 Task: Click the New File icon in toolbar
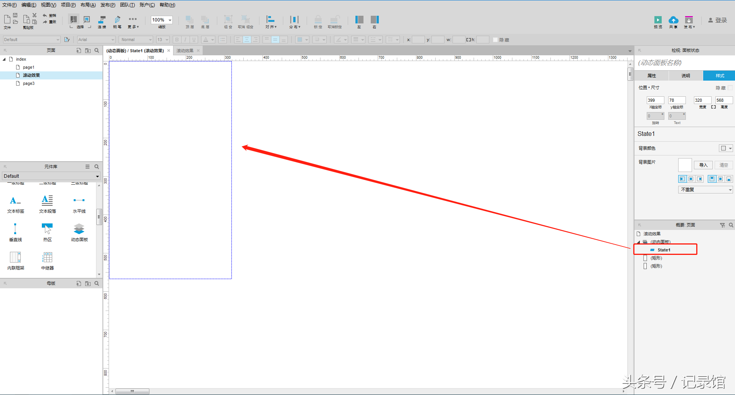(x=7, y=19)
